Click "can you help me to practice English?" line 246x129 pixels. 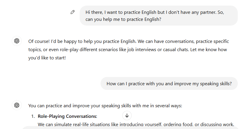point(124,20)
